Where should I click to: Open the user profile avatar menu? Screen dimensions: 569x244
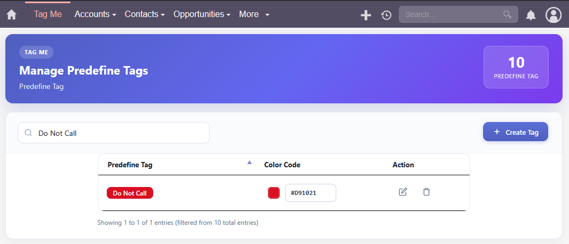(x=554, y=15)
